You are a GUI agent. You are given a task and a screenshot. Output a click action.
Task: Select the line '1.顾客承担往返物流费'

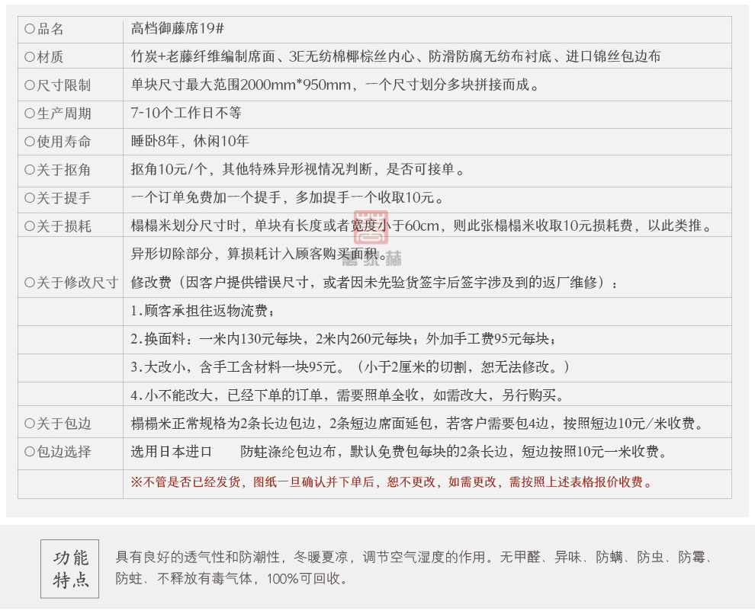point(203,310)
